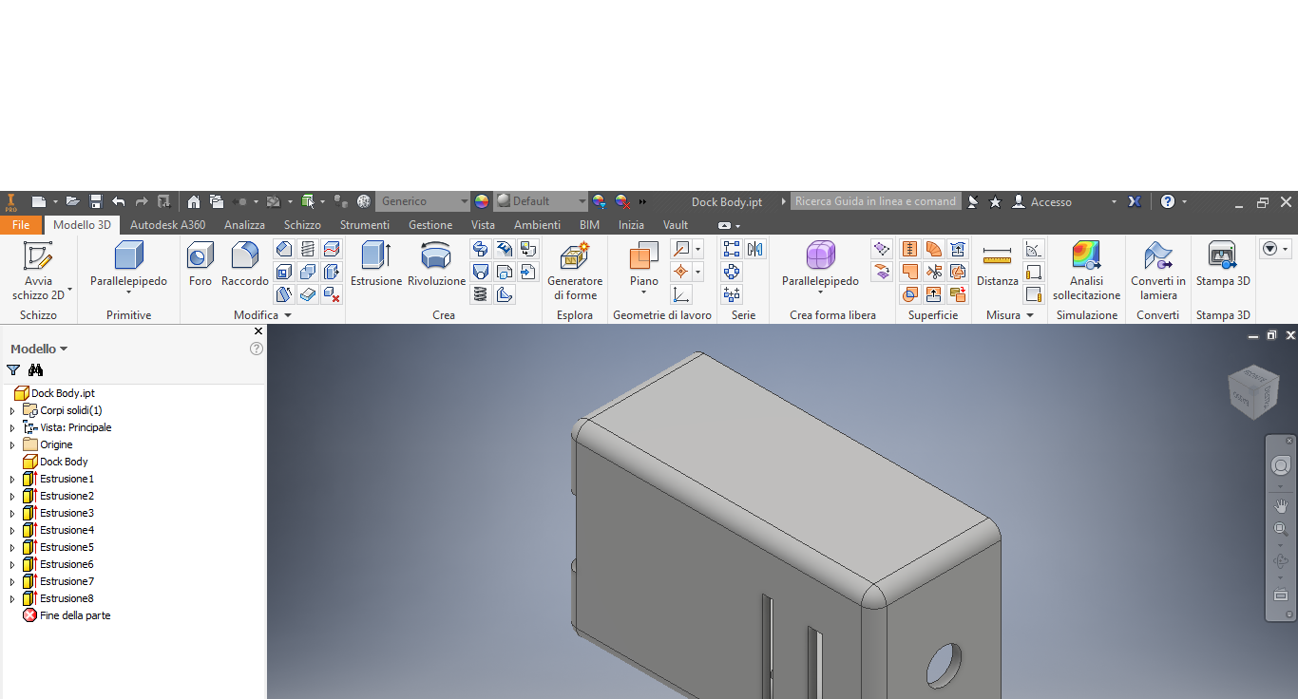1298x699 pixels.
Task: Open the steering wheel in navigation bar
Action: 1281,465
